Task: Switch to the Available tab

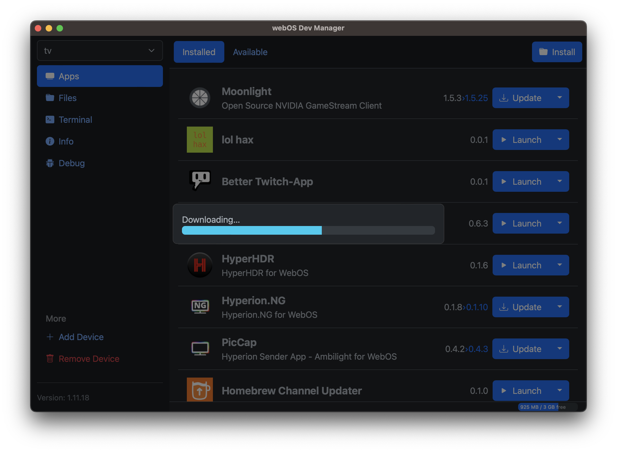Action: [250, 52]
